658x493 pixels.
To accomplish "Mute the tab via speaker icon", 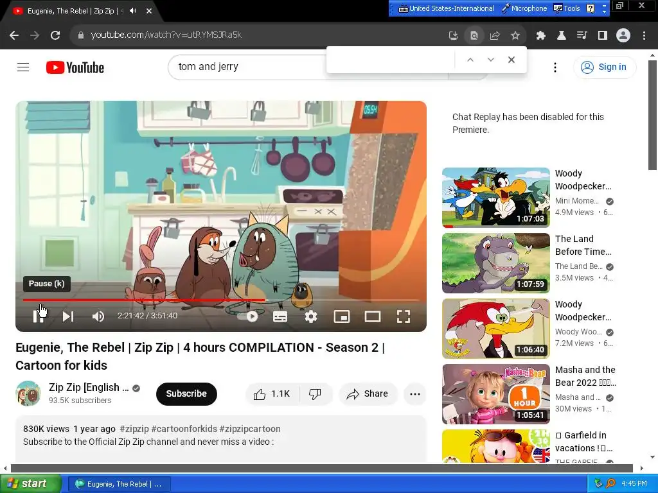I will (132, 11).
